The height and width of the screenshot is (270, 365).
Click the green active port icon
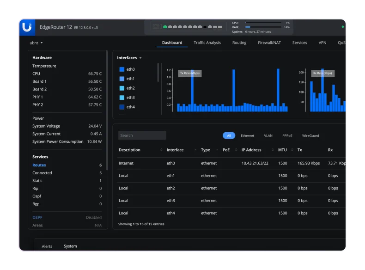point(165,27)
